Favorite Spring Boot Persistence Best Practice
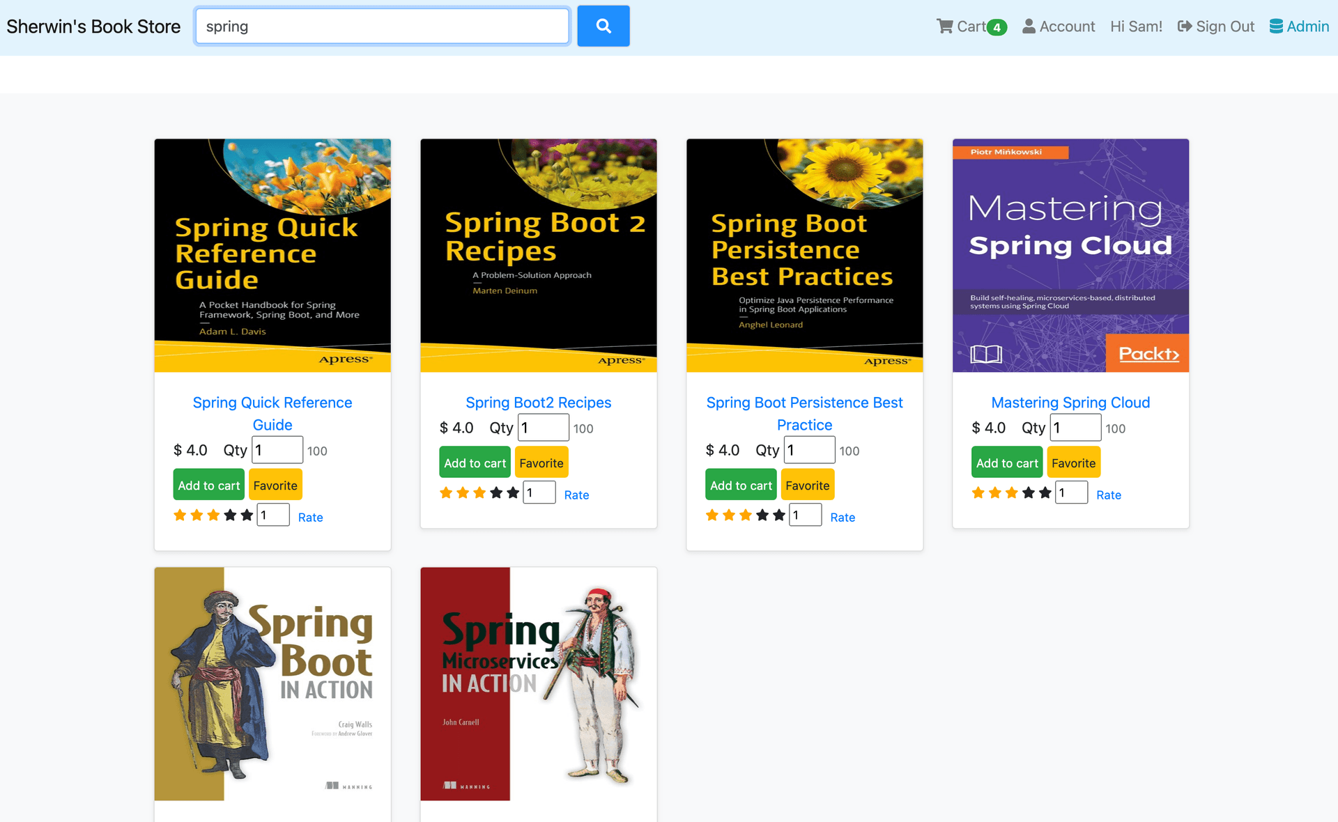Screen dimensions: 1338x822 pyautogui.click(x=807, y=486)
